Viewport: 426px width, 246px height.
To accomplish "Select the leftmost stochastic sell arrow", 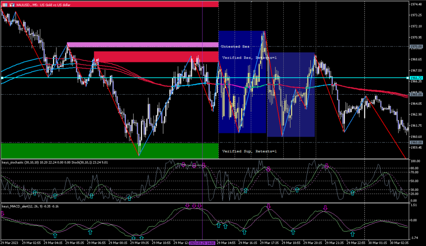I will click(183, 165).
